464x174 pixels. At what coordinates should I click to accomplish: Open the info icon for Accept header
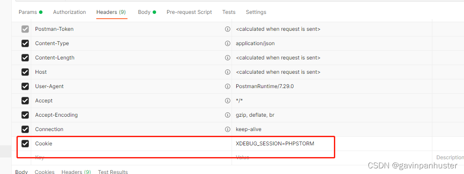[228, 101]
